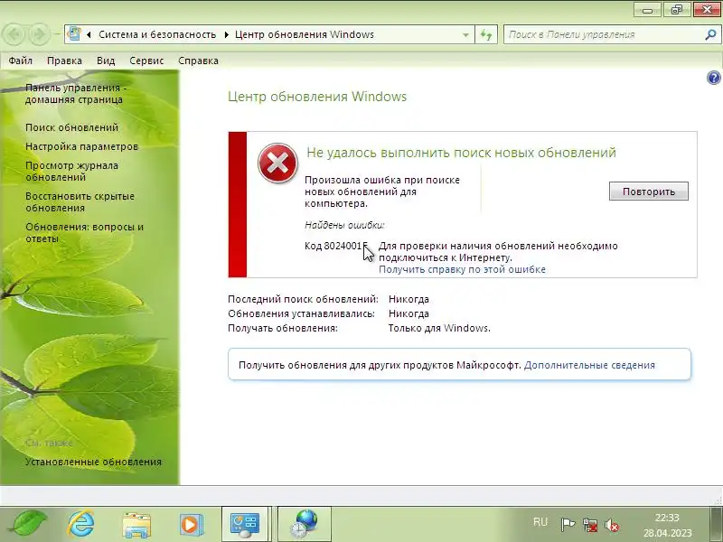723x542 pixels.
Task: Switch to Control Panel taskbar window
Action: click(245, 524)
